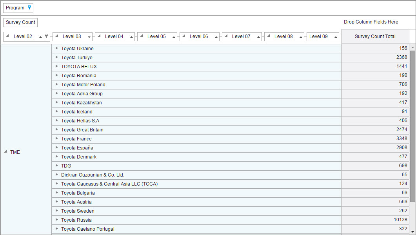Collapse the Level 07 header triangle
416x235 pixels.
pos(226,36)
